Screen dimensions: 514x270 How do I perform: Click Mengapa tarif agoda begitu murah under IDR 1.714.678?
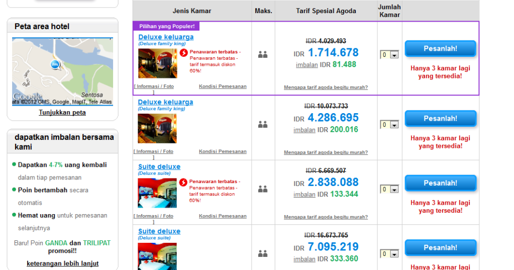[326, 87]
